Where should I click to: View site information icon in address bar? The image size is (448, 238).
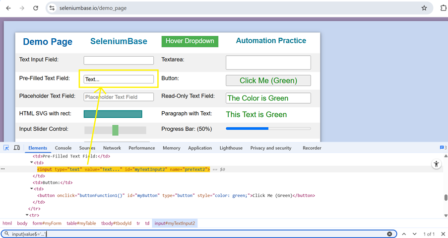(52, 8)
